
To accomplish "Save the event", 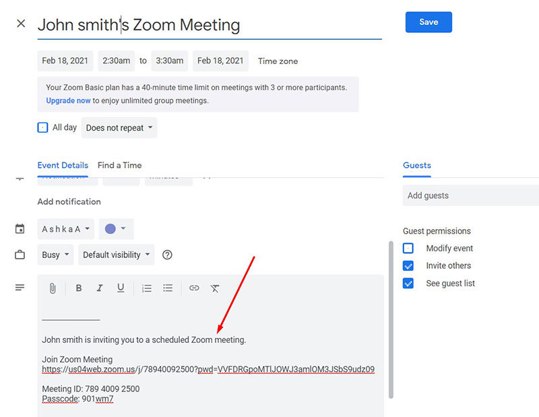I will tap(429, 22).
